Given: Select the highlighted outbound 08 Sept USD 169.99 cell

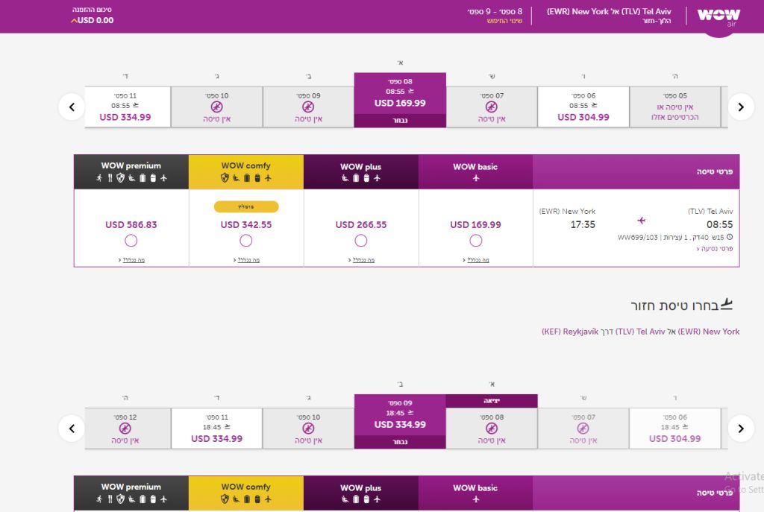Looking at the screenshot, I should coord(400,101).
